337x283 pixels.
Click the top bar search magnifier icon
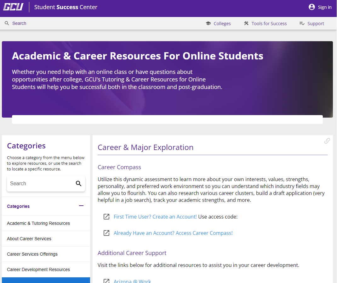click(7, 23)
